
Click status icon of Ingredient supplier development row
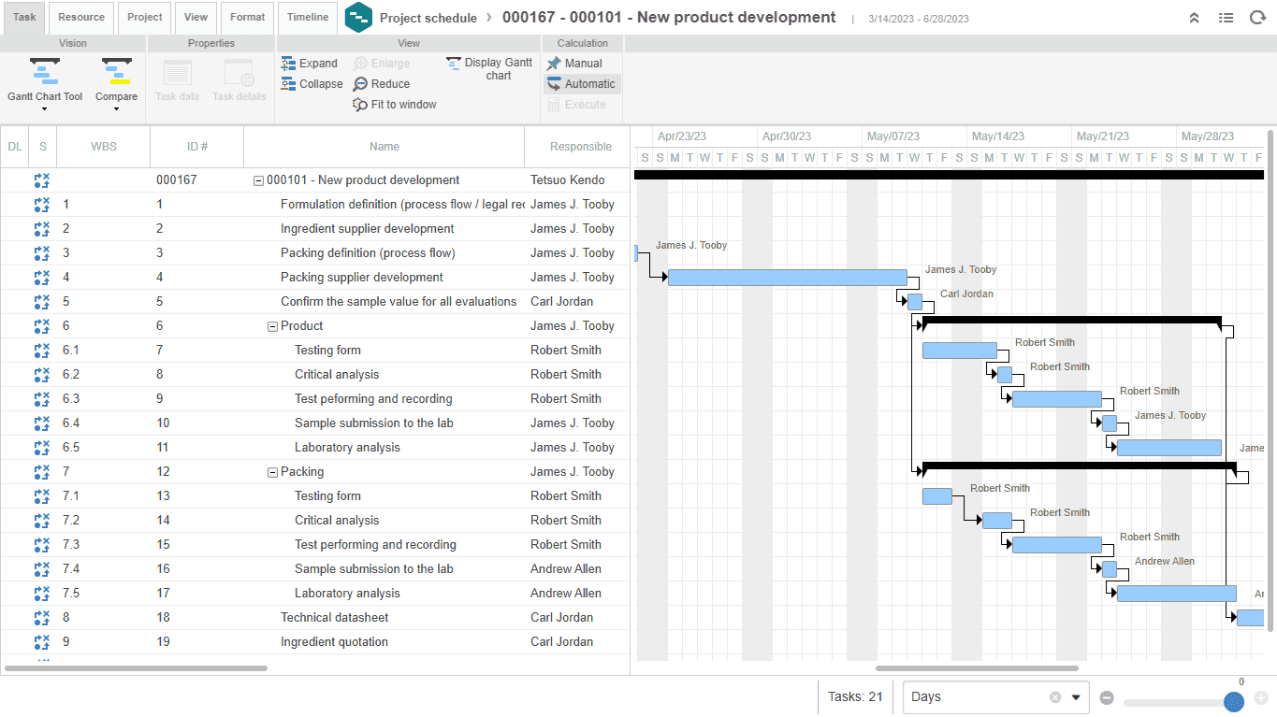click(42, 229)
